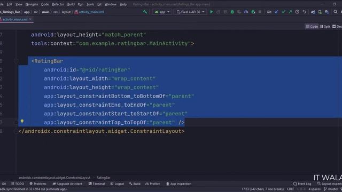342x192 pixels.
Task: Open the Git menu in menu bar
Action: click(99, 4)
